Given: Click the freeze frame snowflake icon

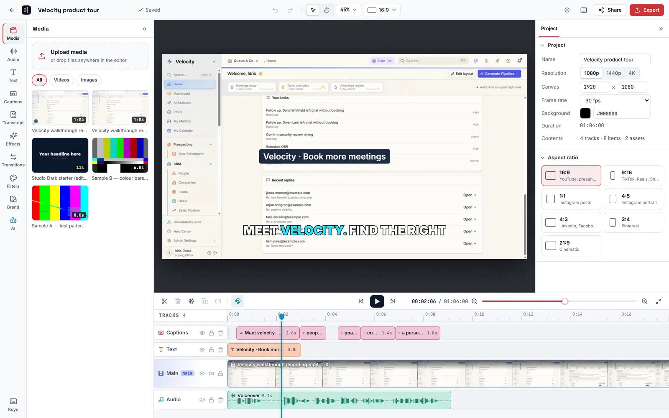Looking at the screenshot, I should tap(191, 301).
